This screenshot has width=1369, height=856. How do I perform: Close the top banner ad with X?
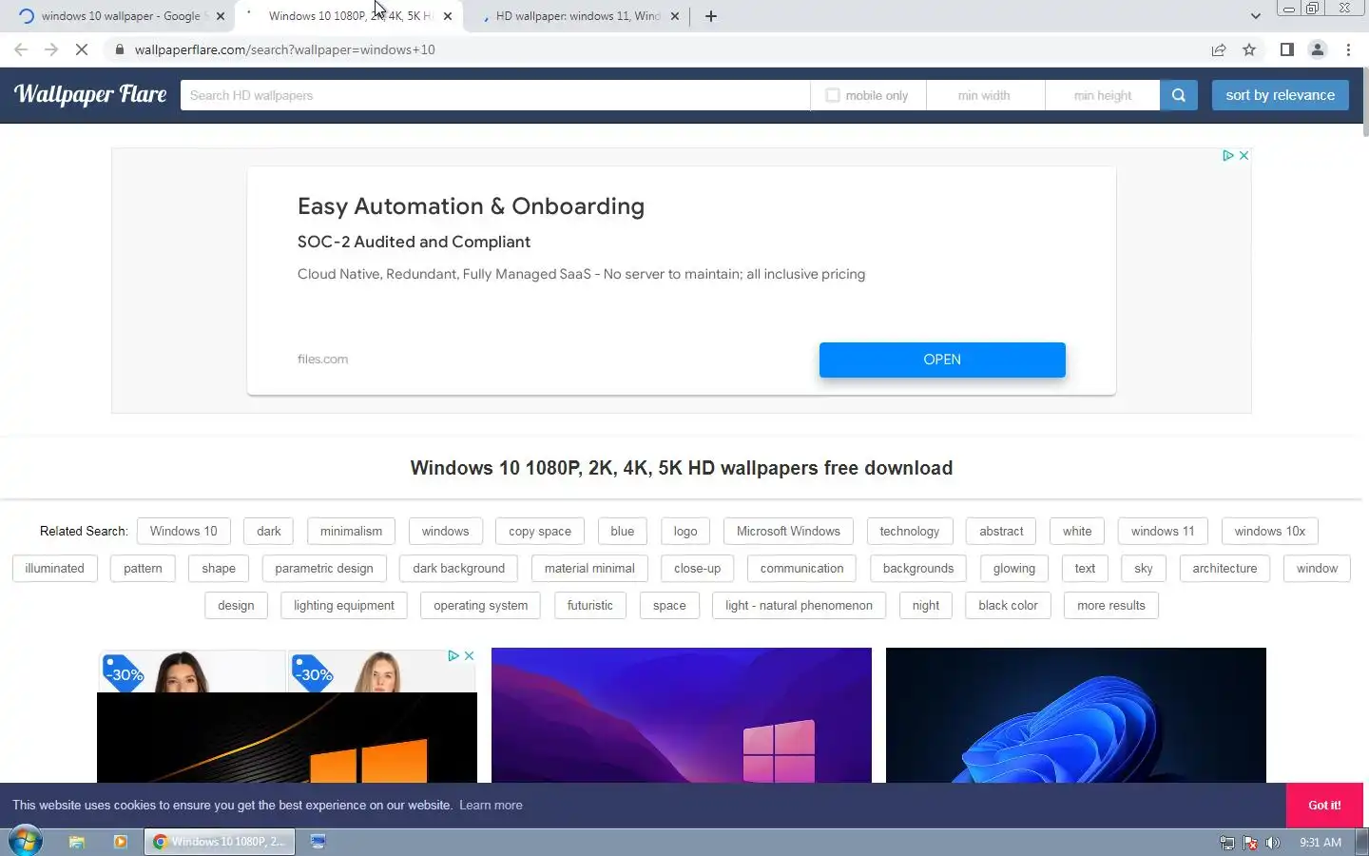[1244, 155]
